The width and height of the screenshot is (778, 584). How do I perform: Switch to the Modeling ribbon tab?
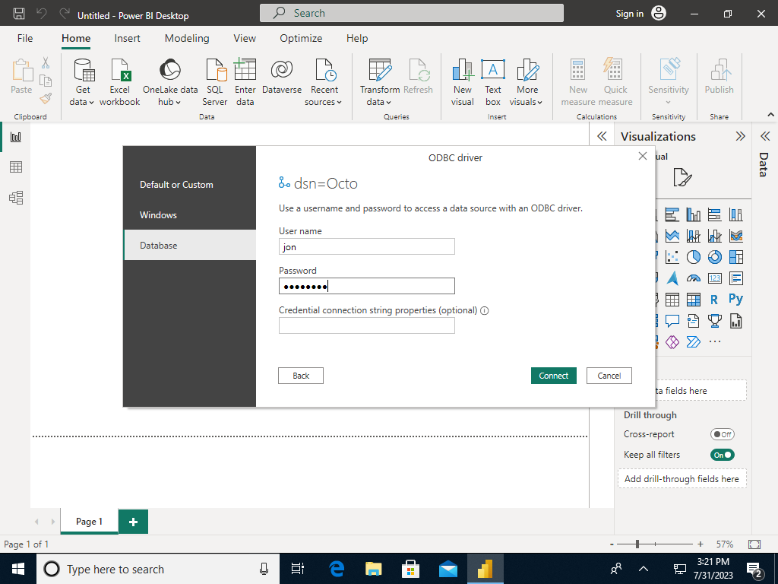point(187,38)
